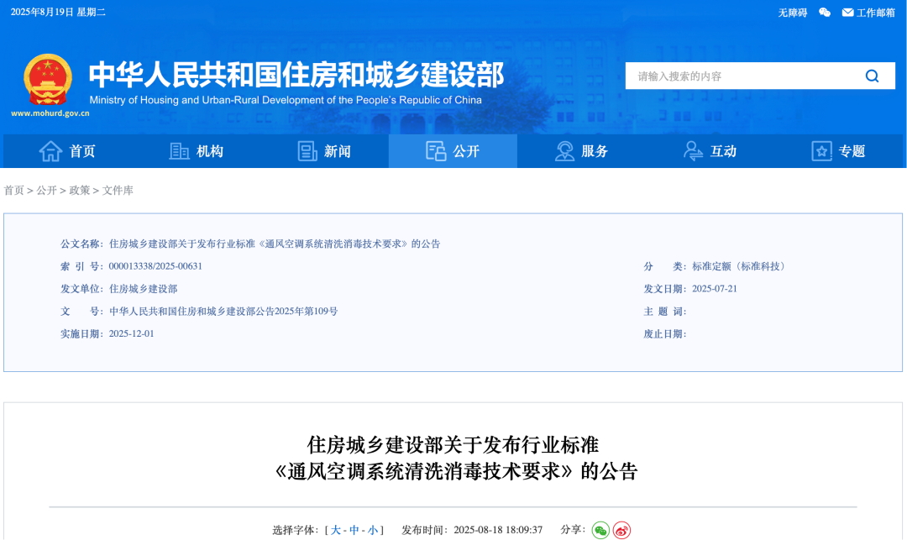Set font size to 中
This screenshot has height=540, width=907.
click(354, 530)
